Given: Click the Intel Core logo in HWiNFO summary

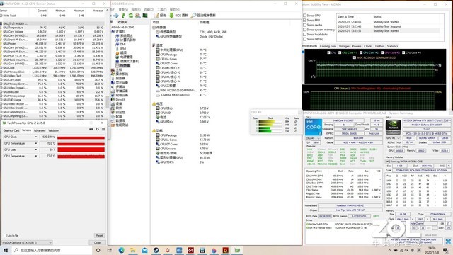Looking at the screenshot, I should tap(313, 127).
